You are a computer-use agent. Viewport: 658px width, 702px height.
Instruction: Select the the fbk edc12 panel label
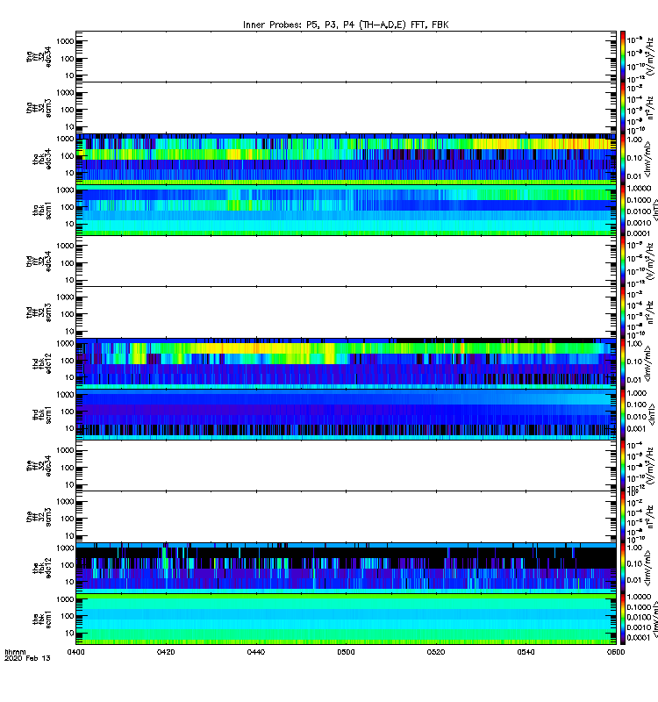[x=42, y=568]
